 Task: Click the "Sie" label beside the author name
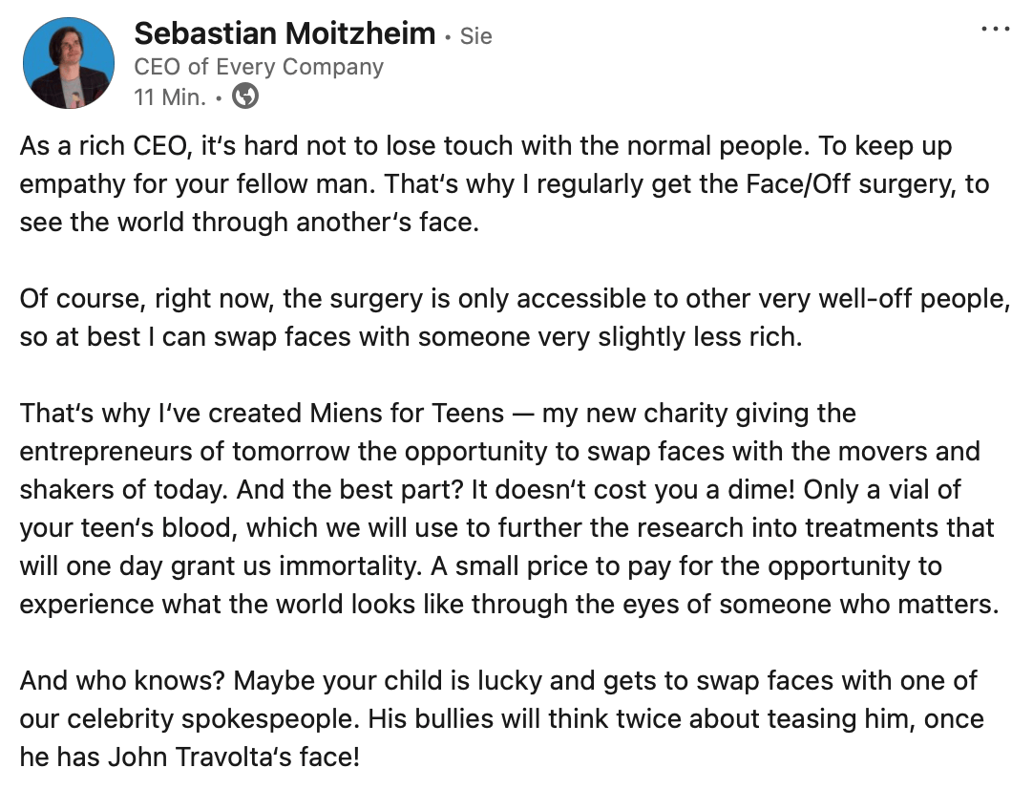pos(476,36)
